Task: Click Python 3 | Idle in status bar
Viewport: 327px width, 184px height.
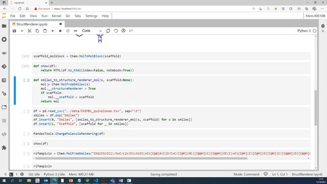Action: click(x=54, y=174)
